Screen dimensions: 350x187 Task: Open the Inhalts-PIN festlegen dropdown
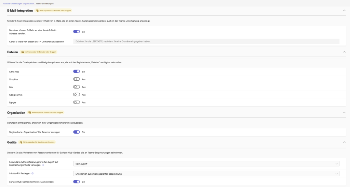pyautogui.click(x=206, y=173)
